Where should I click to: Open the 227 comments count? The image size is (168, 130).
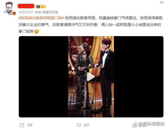click(86, 125)
